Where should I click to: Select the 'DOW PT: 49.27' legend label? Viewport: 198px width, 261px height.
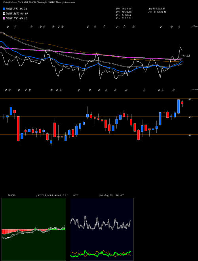[16, 18]
